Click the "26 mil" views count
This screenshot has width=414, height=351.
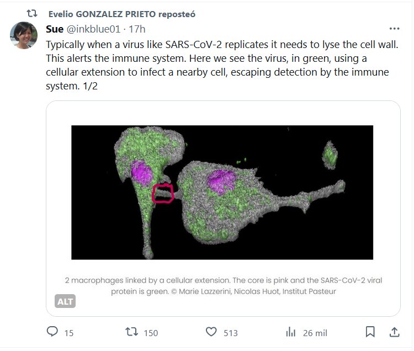[x=315, y=333]
